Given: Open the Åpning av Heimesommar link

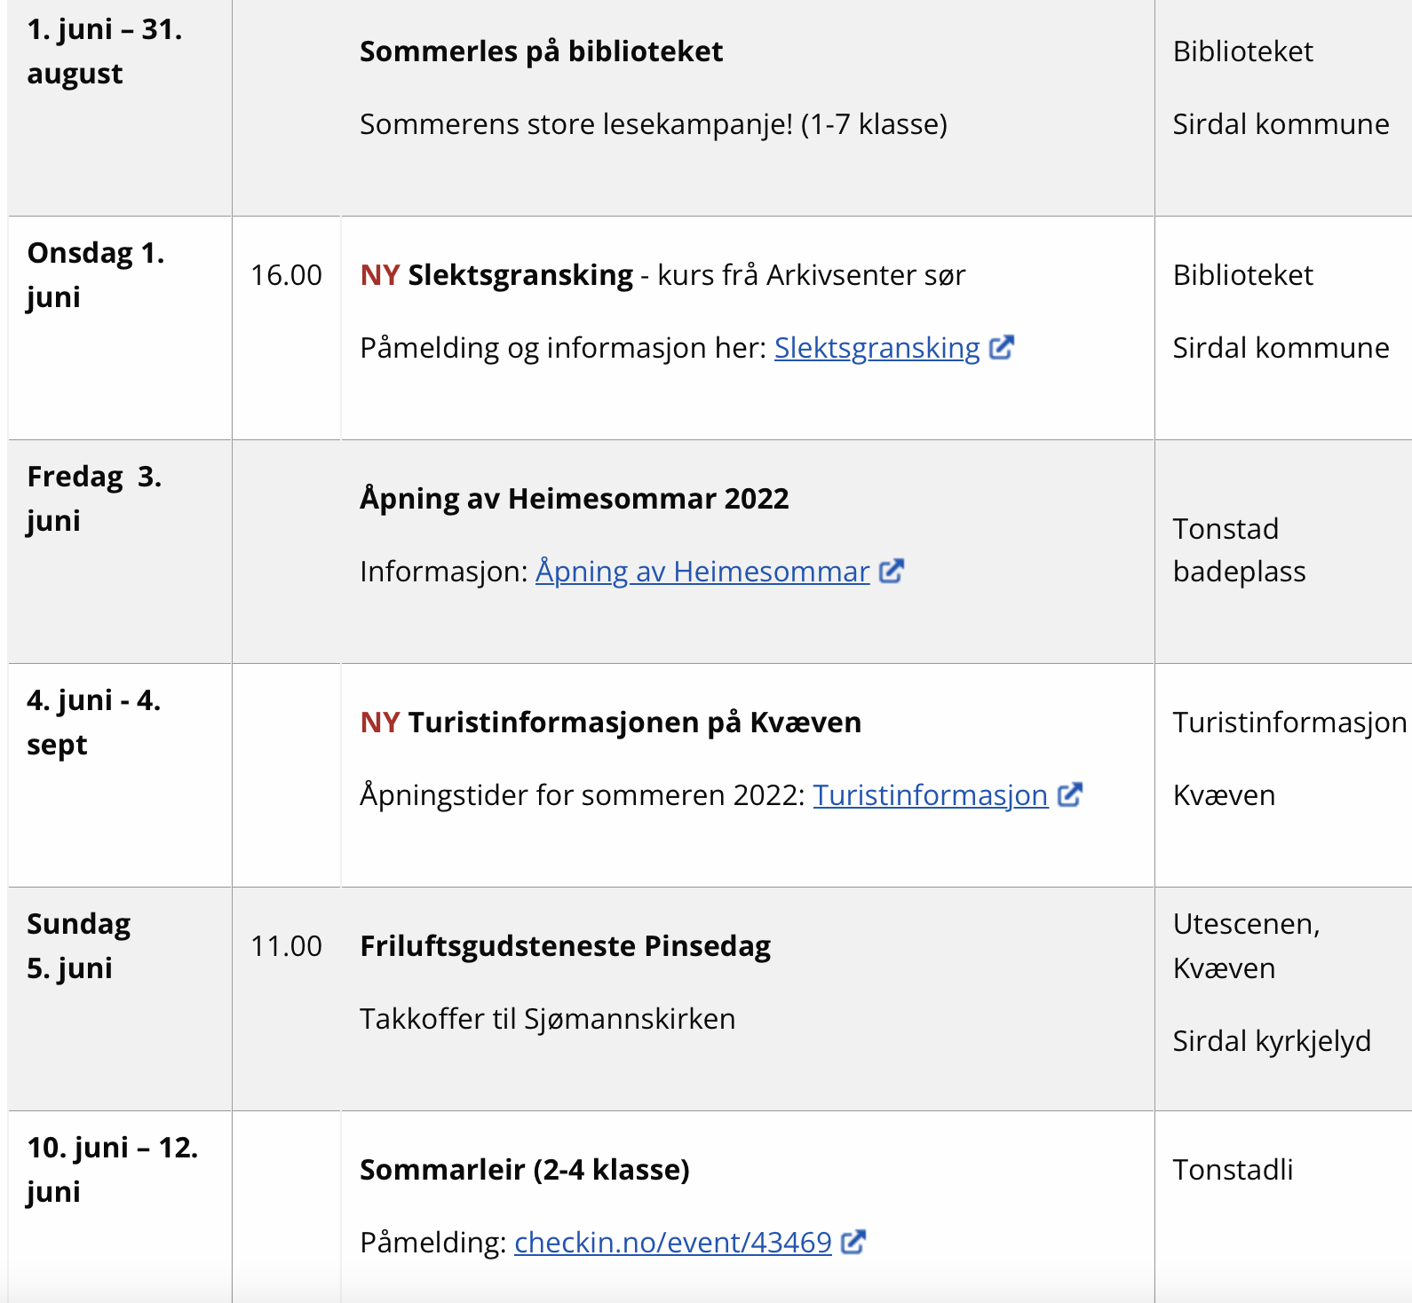Looking at the screenshot, I should click(702, 572).
